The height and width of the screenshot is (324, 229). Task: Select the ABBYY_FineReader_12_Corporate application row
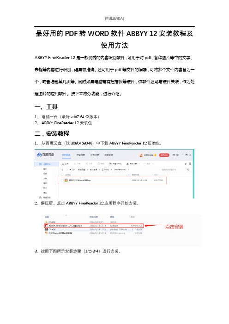point(94,226)
